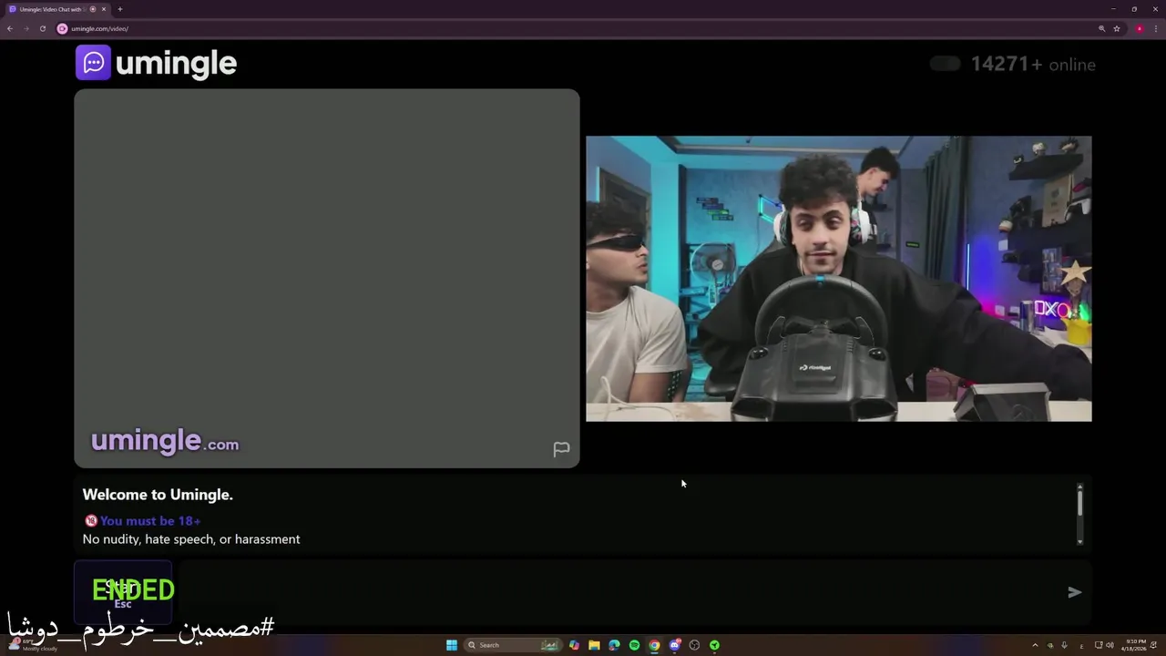The image size is (1166, 656).
Task: Click the "Welcome to Umingle." heading
Action: click(x=158, y=495)
